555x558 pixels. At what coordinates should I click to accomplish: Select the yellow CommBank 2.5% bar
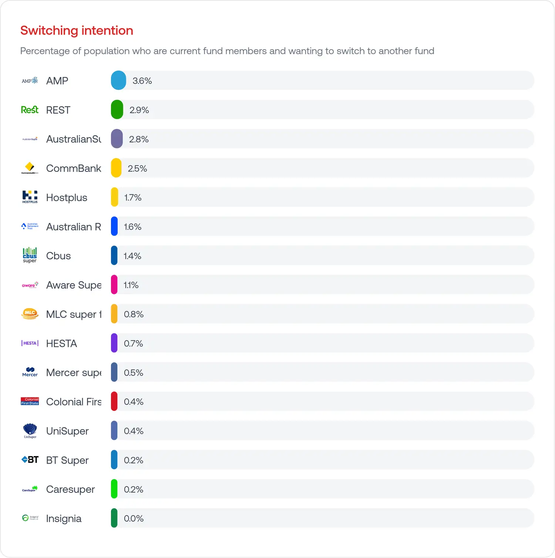tap(116, 168)
